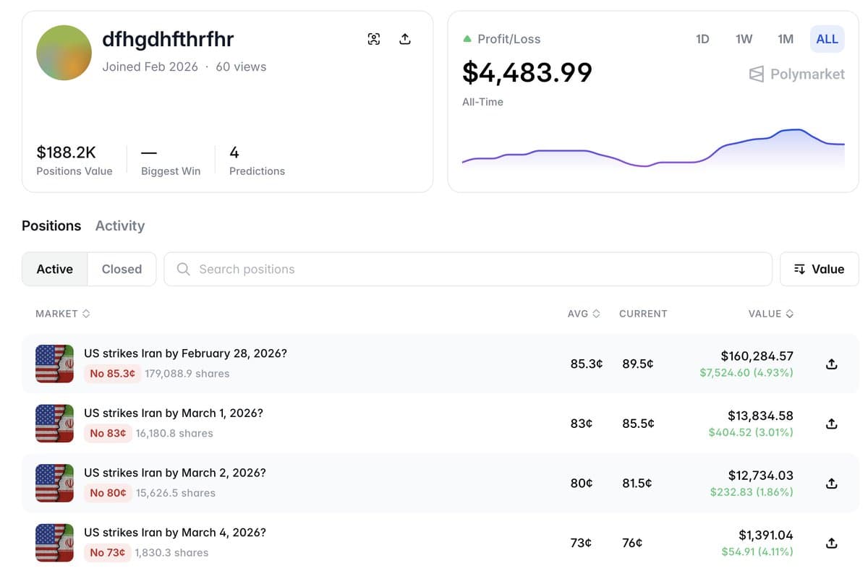Select the 1W profit timeframe
Viewport: 868px width, 571px height.
coord(744,39)
